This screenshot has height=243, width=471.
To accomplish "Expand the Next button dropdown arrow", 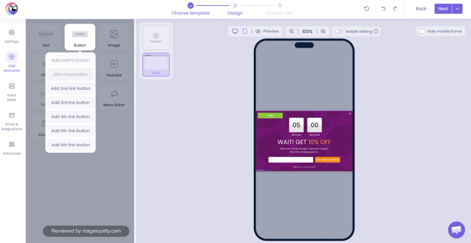I will [x=457, y=9].
